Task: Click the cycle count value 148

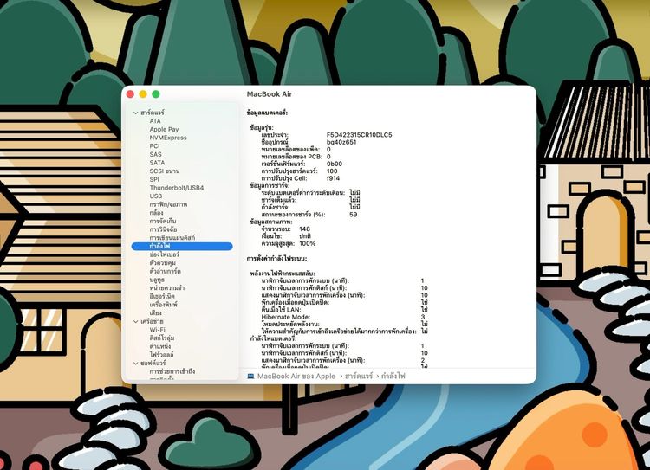Action: 304,229
